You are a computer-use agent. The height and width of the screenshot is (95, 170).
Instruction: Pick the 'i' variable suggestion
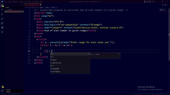click(x=70, y=54)
